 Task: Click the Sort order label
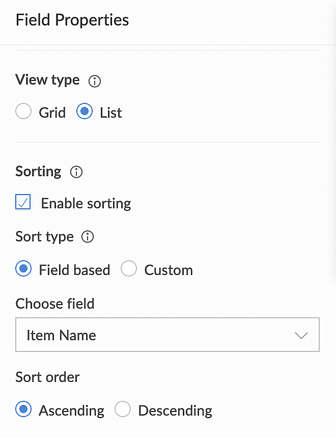tap(47, 377)
